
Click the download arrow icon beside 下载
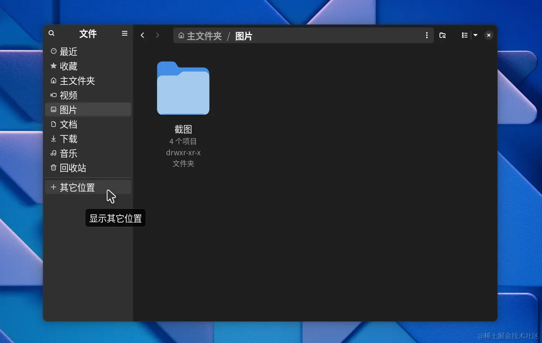point(54,139)
